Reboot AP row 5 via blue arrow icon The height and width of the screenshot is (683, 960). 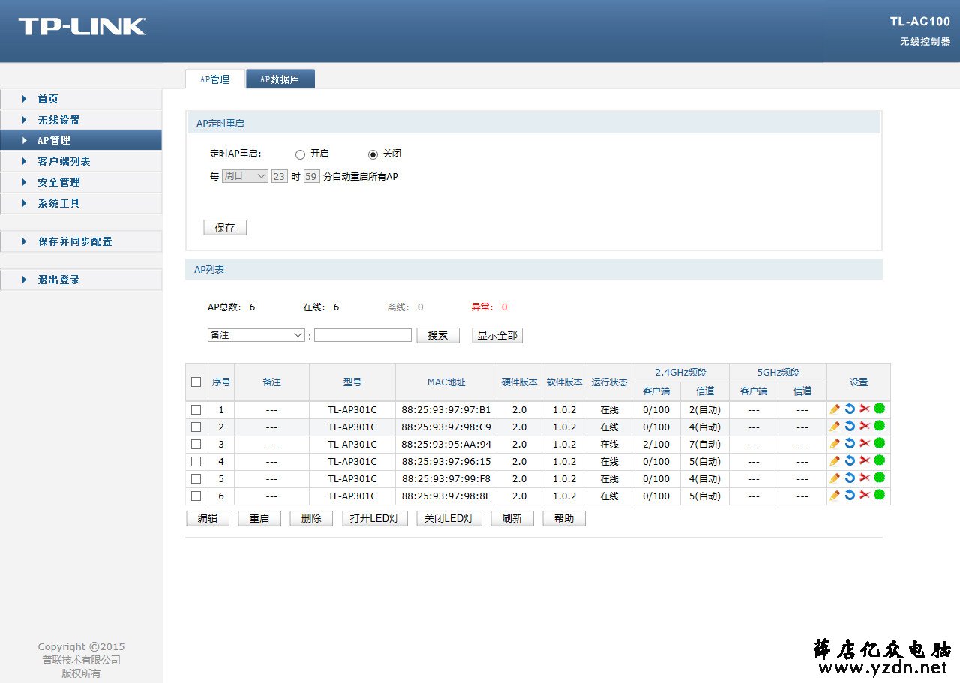coord(850,478)
